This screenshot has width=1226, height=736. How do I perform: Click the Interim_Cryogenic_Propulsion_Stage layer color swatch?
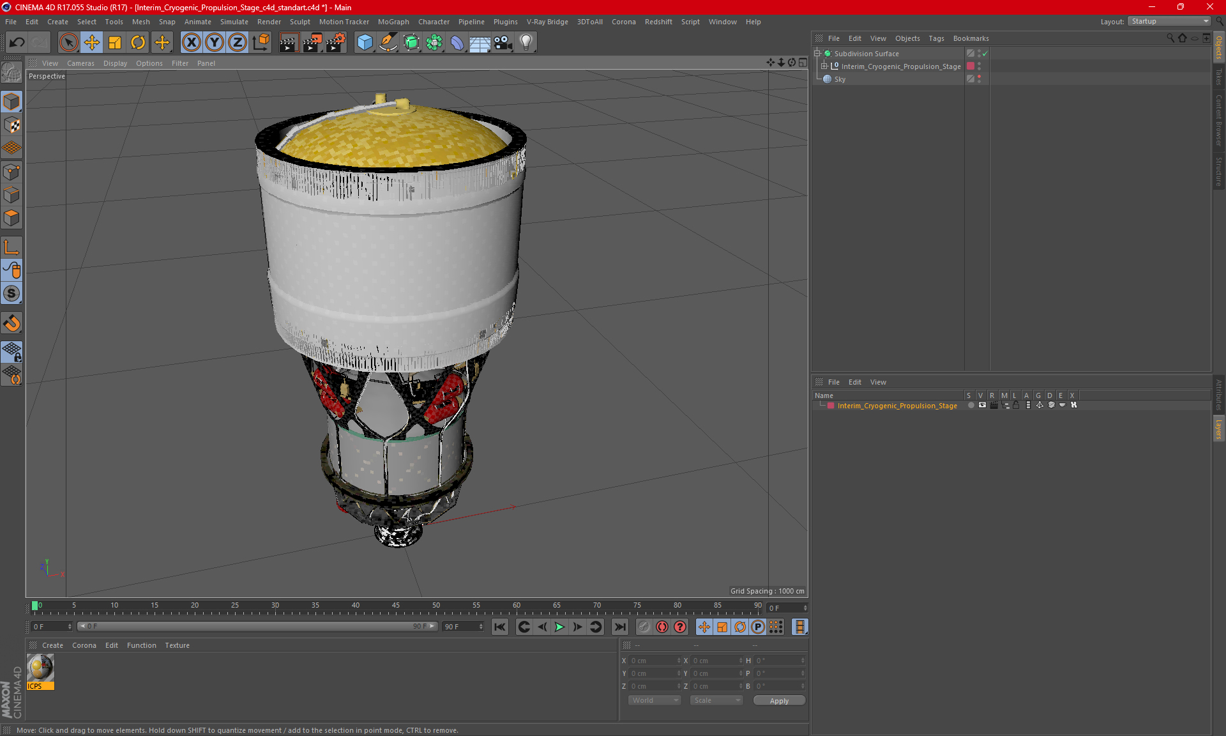click(x=831, y=406)
